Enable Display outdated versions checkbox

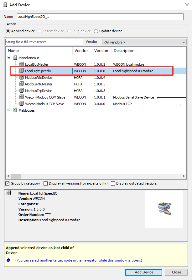pyautogui.click(x=113, y=184)
